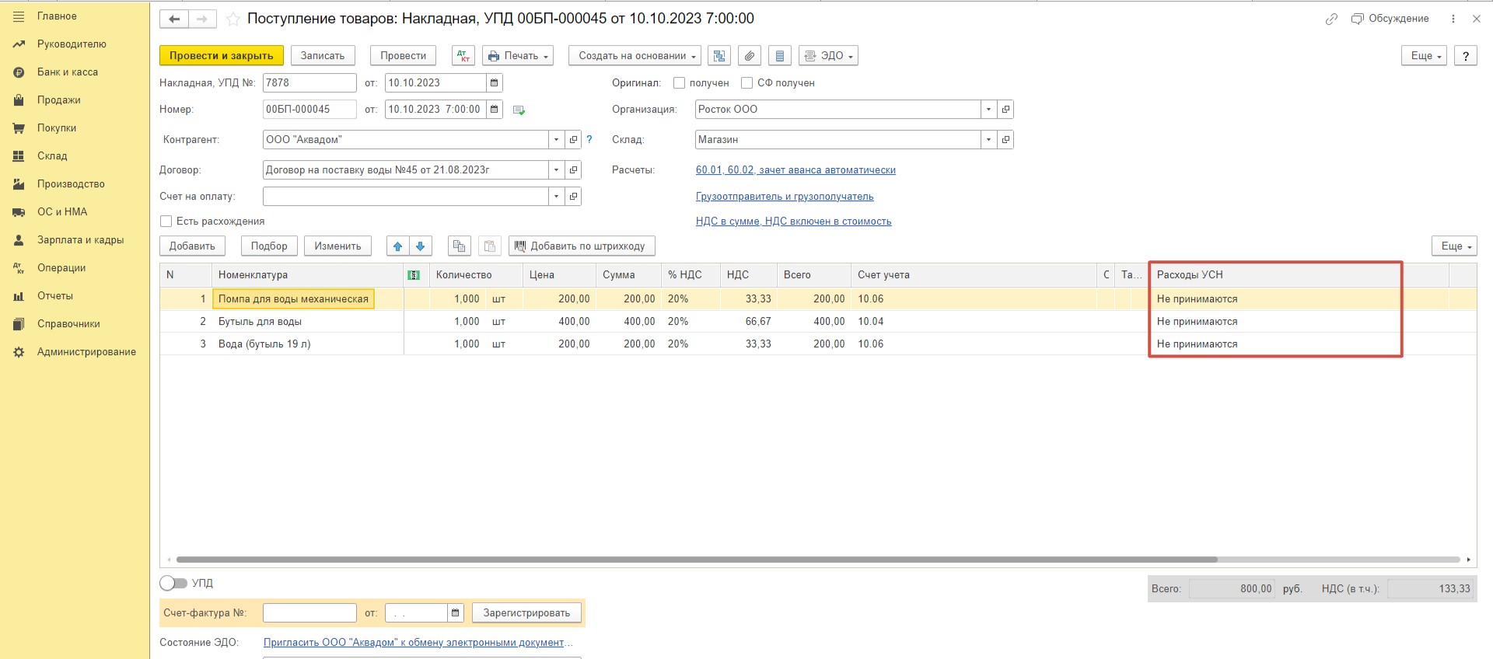The image size is (1493, 659).
Task: Copy link icon near Обсуждение
Action: [x=1331, y=19]
